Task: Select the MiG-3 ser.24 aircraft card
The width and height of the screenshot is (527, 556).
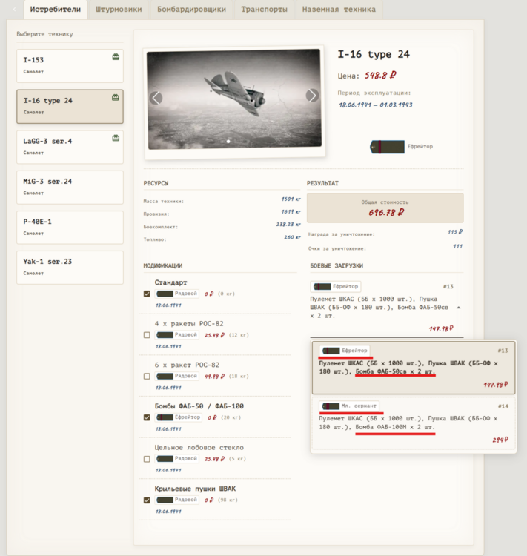Action: [x=70, y=188]
